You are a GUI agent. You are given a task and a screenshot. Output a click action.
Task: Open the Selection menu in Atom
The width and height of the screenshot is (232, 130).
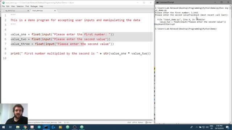(x=20, y=6)
